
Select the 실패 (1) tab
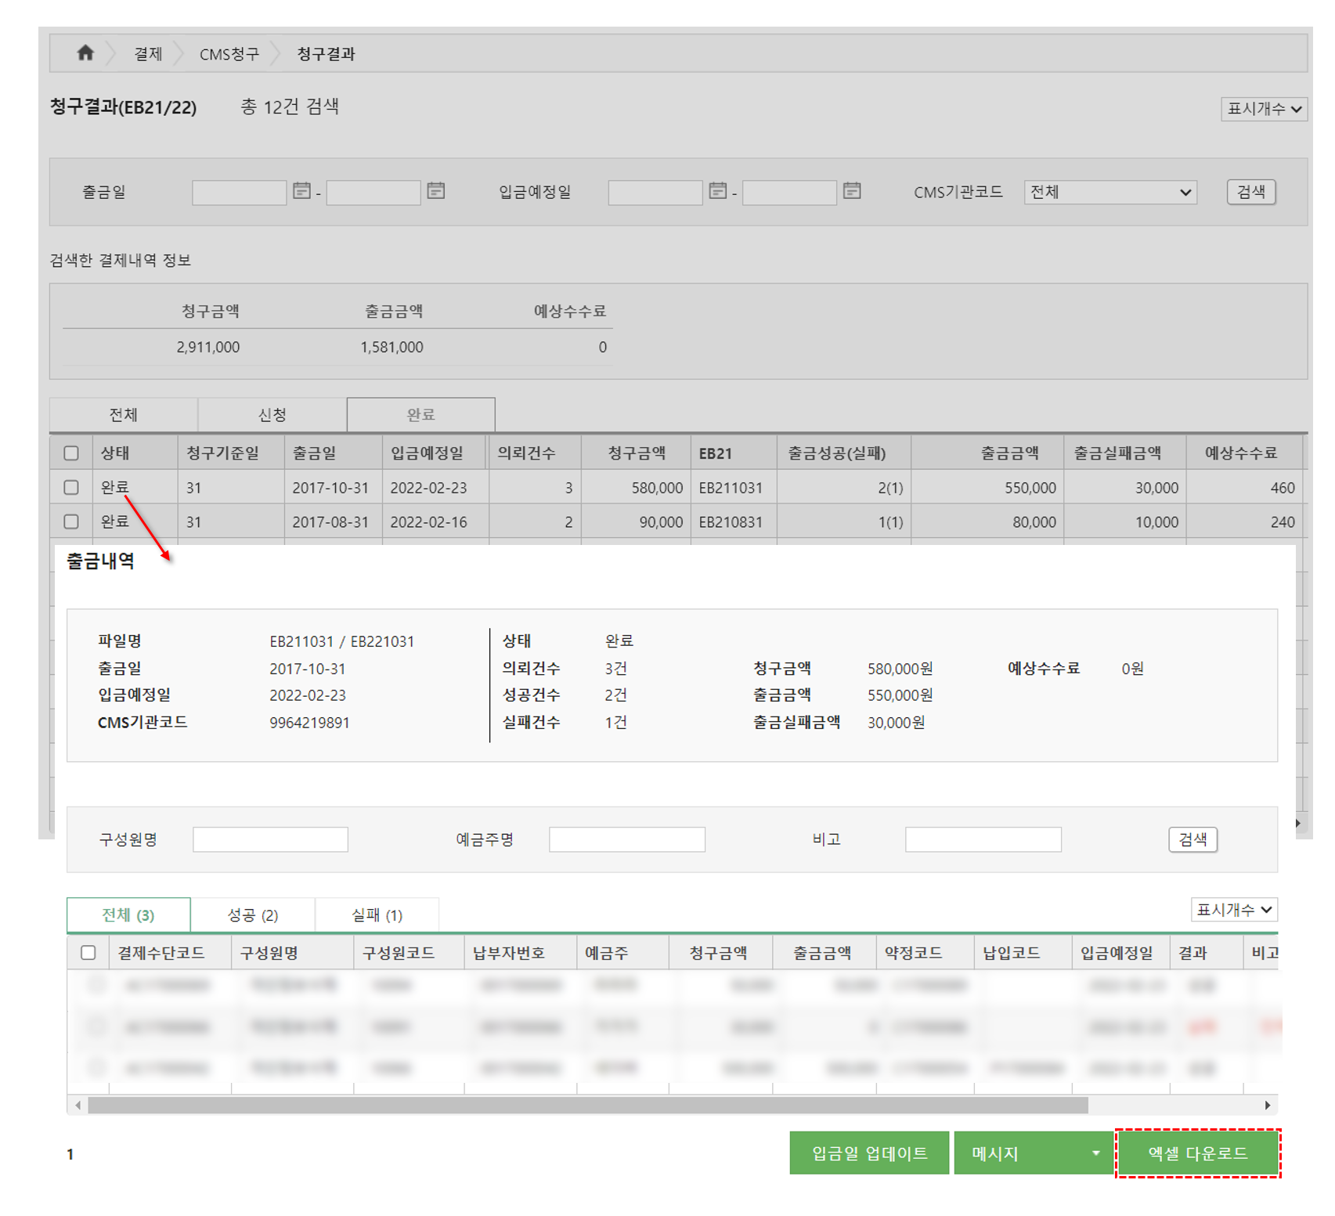[377, 915]
